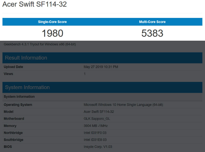Click the Southbridge value Intel ID31E8 03
This screenshot has width=205, height=152.
(95, 140)
